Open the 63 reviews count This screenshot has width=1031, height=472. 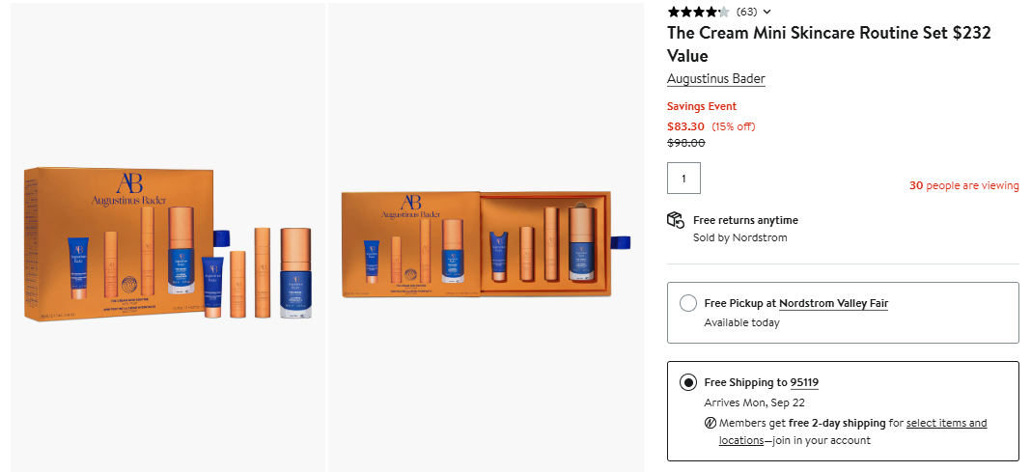click(746, 12)
